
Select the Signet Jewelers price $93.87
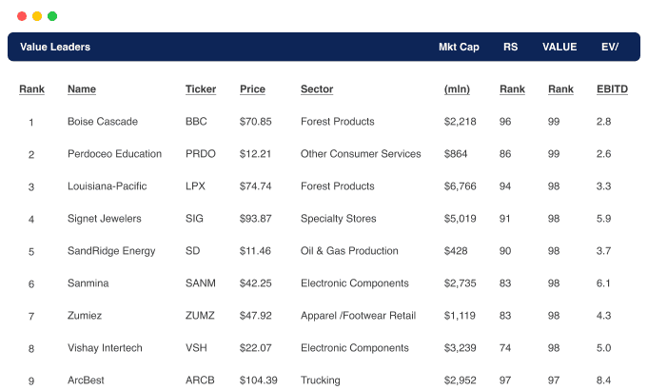[255, 219]
